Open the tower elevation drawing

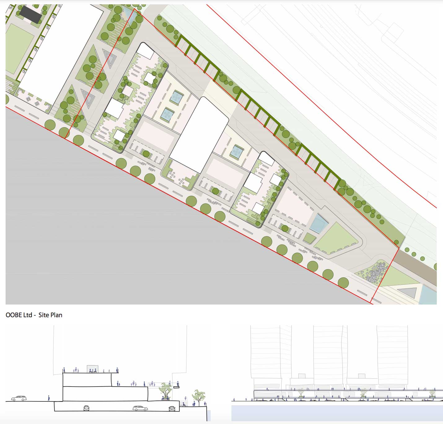(x=337, y=373)
